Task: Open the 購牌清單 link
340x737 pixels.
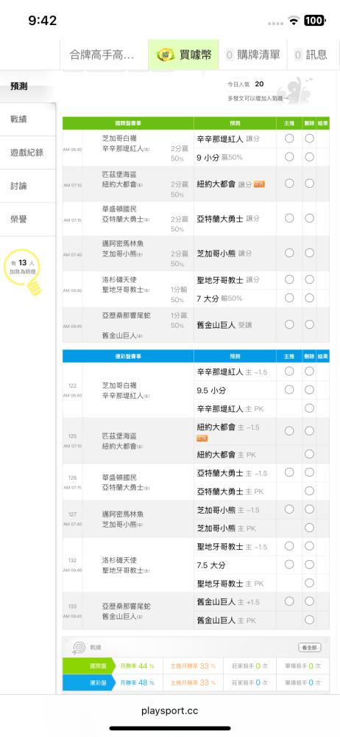Action: coord(253,55)
